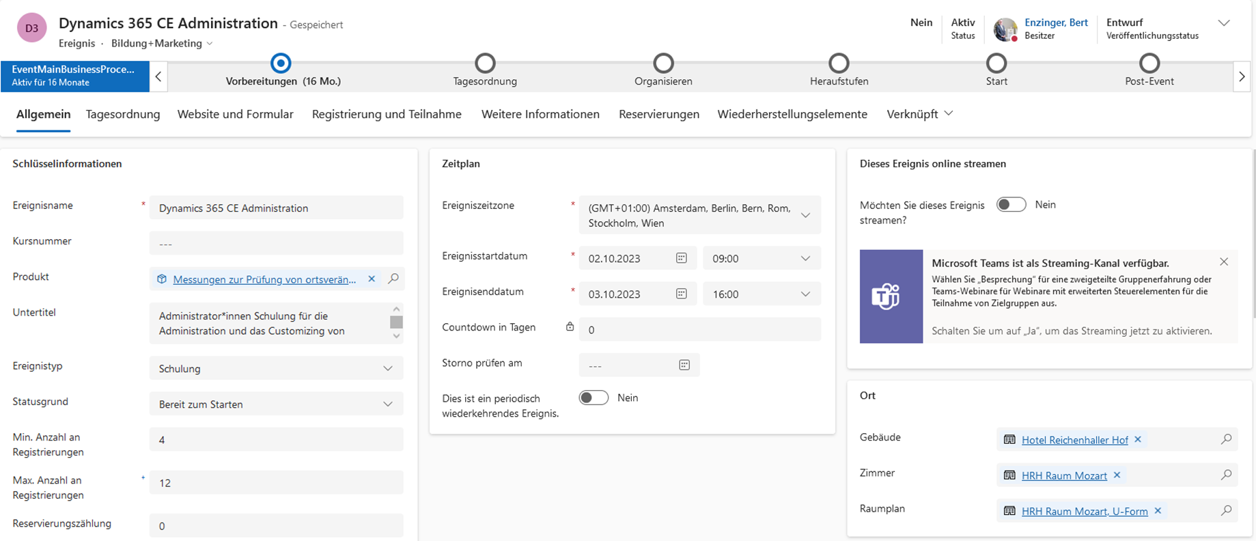This screenshot has height=541, width=1256.
Task: Open owner Enzinger, Bert record
Action: pyautogui.click(x=1056, y=23)
